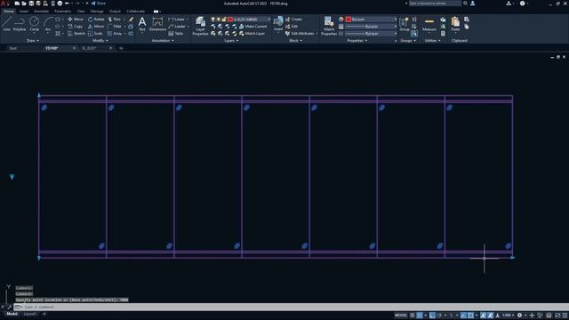The height and width of the screenshot is (320, 569).
Task: Activate the Rotate command
Action: tap(96, 20)
